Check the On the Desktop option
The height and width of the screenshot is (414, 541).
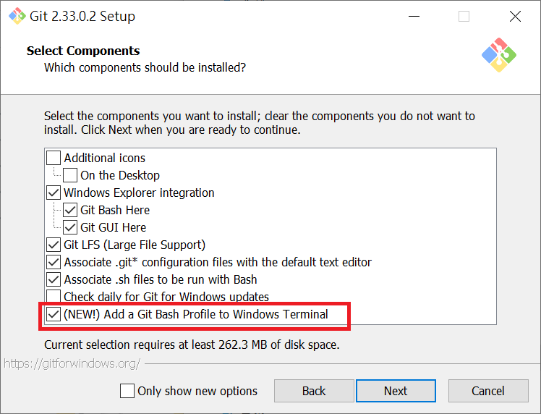tap(70, 175)
